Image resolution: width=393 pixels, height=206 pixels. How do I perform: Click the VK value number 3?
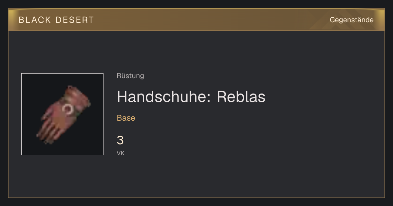[120, 141]
